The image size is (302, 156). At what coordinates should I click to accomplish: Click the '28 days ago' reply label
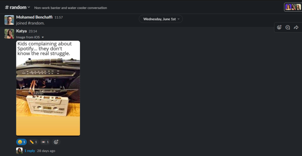46,151
